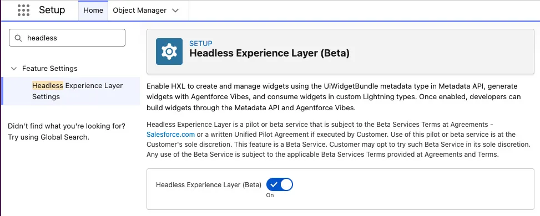Click the 'SETUP' breadcrumb label

click(201, 43)
